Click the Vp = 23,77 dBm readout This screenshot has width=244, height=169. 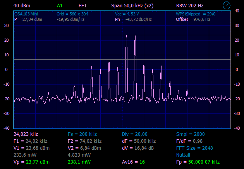point(28,162)
